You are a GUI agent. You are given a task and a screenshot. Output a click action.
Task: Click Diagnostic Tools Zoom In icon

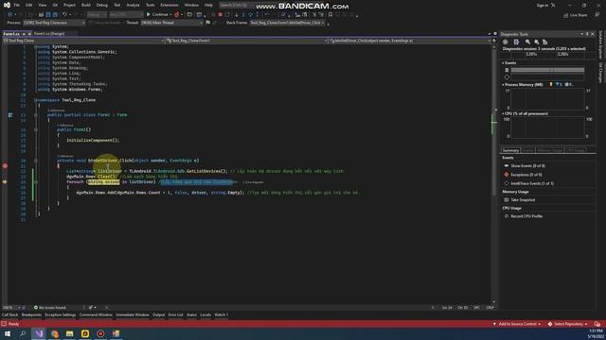click(527, 42)
